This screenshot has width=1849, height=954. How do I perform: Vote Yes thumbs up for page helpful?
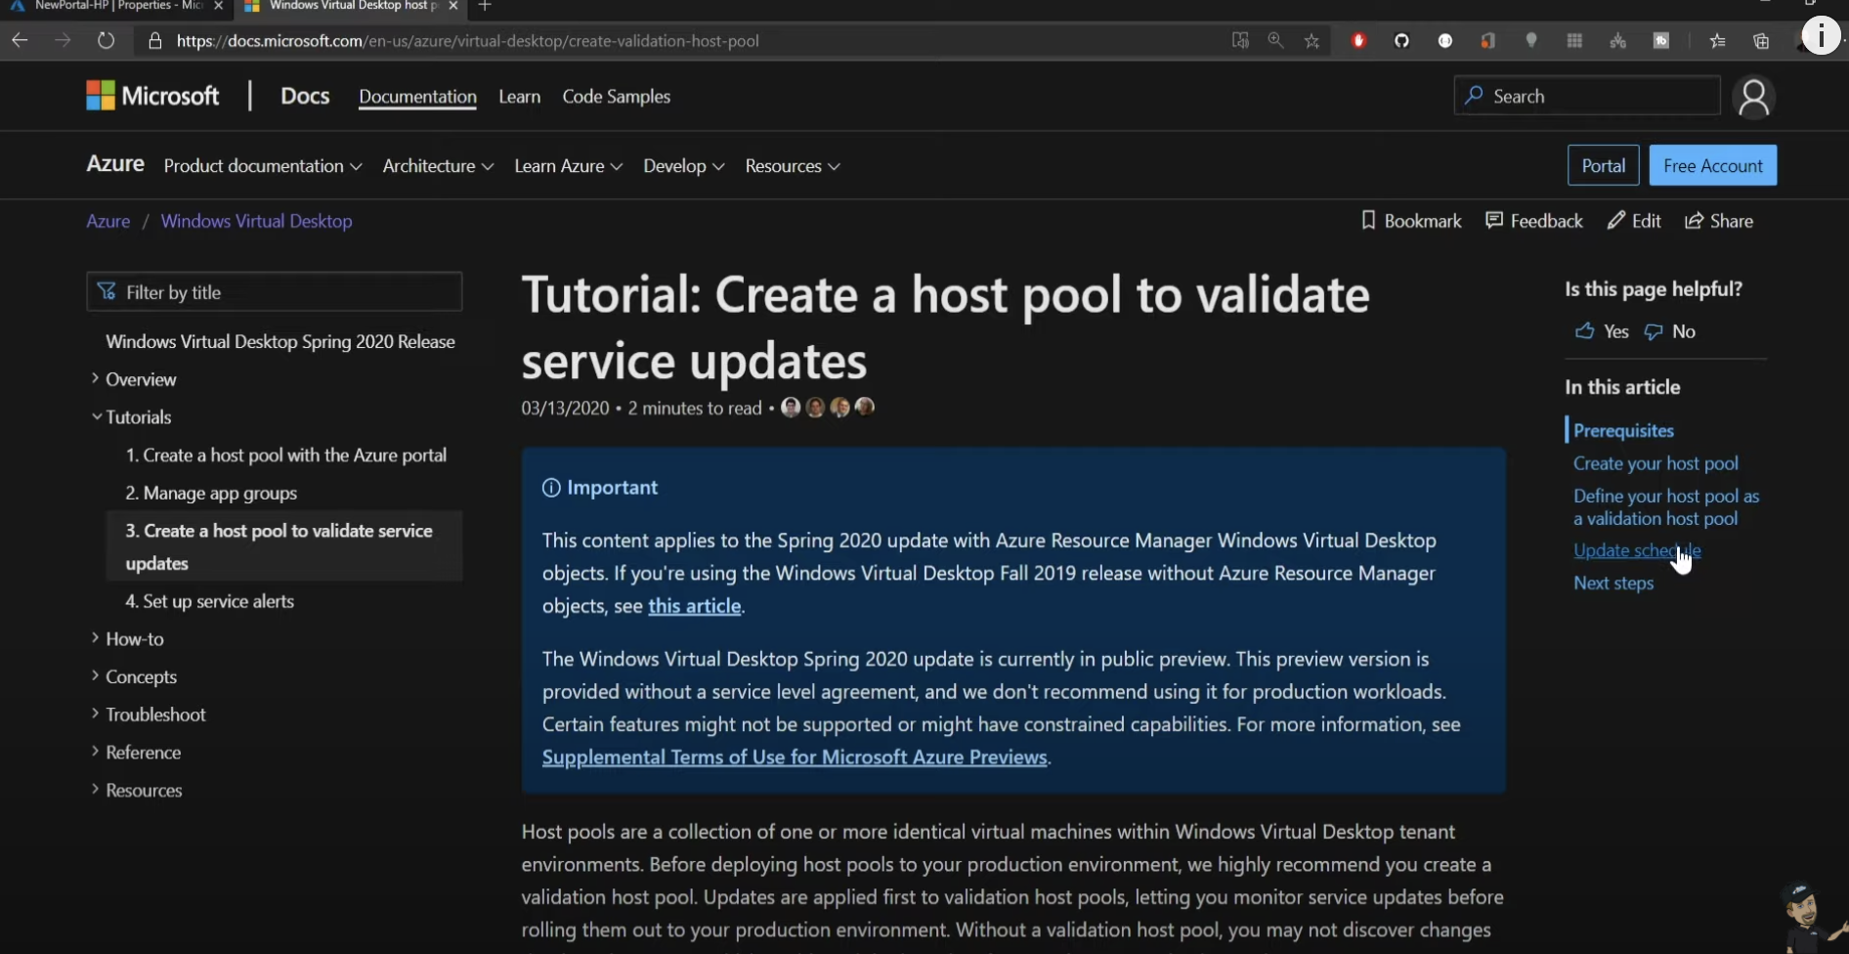[x=1584, y=331]
